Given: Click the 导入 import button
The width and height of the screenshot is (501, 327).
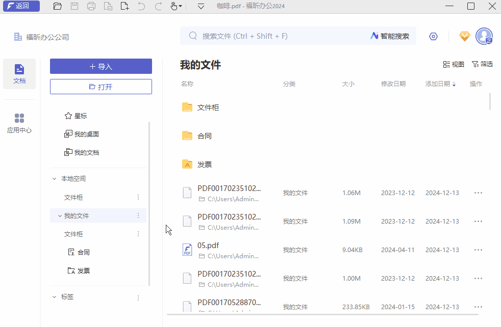Looking at the screenshot, I should (101, 66).
